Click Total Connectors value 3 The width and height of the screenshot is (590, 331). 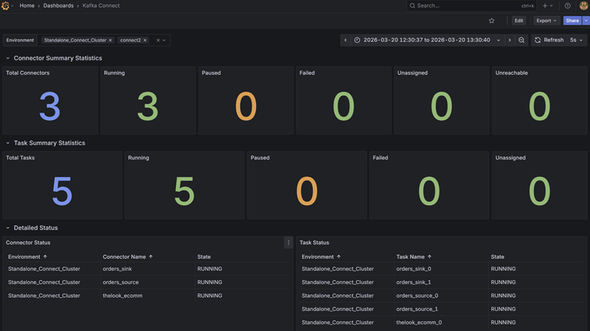coord(50,106)
